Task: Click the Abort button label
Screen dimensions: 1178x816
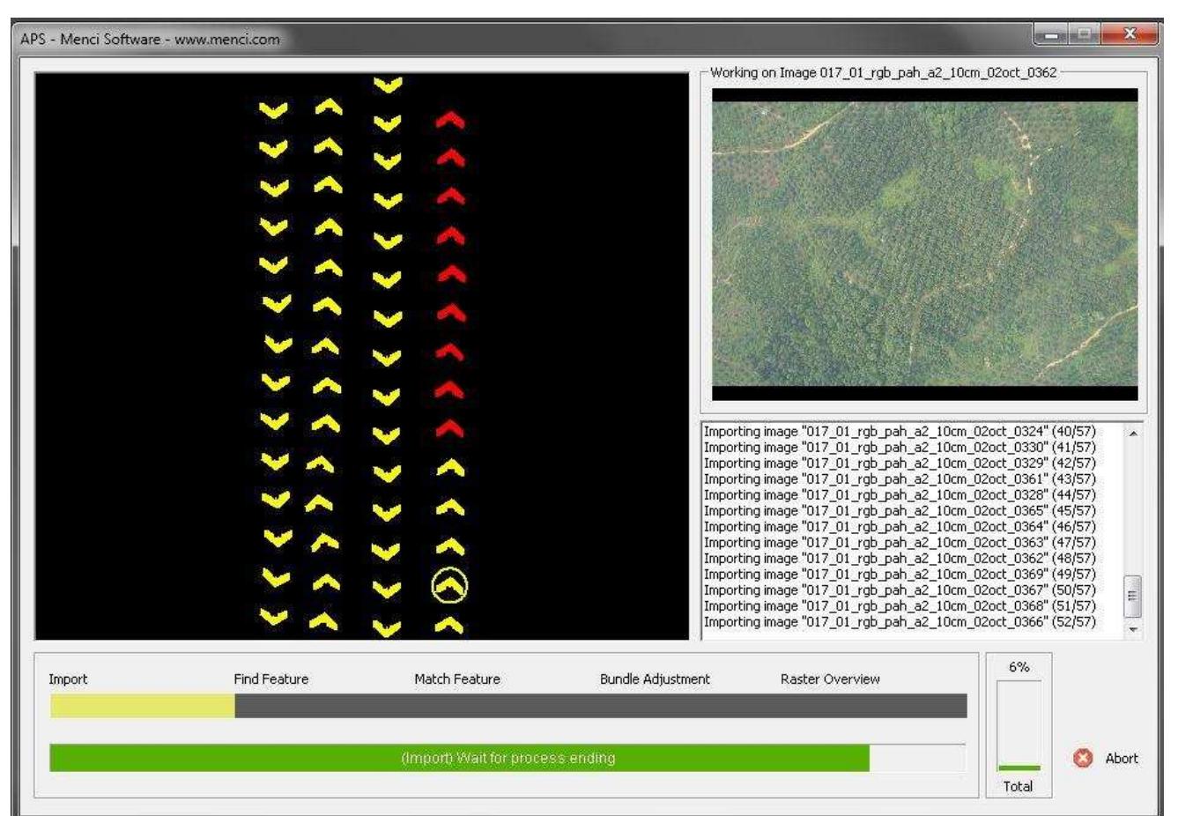Action: (1121, 759)
